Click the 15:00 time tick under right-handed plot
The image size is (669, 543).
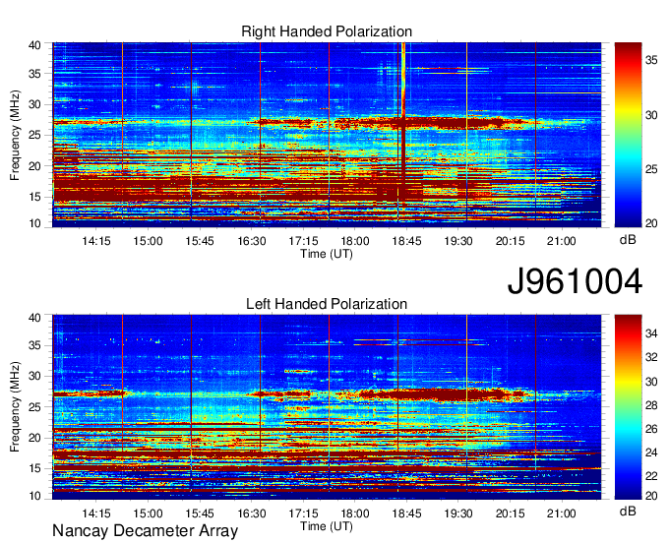tap(148, 241)
